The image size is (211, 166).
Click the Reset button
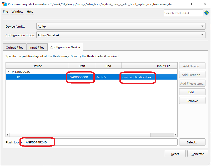click(175, 154)
